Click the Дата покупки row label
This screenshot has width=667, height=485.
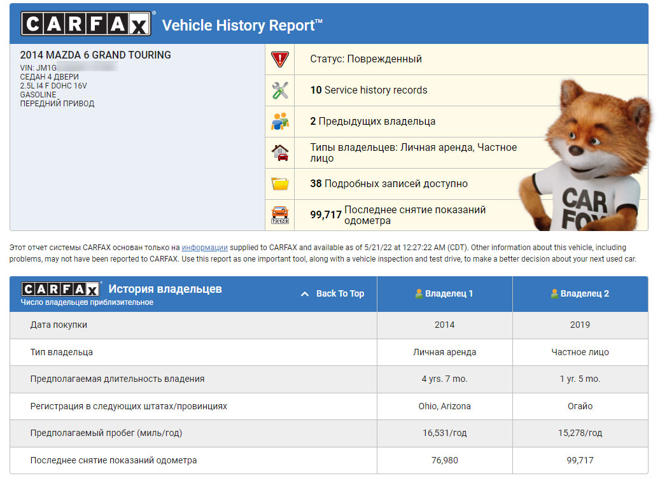(59, 325)
